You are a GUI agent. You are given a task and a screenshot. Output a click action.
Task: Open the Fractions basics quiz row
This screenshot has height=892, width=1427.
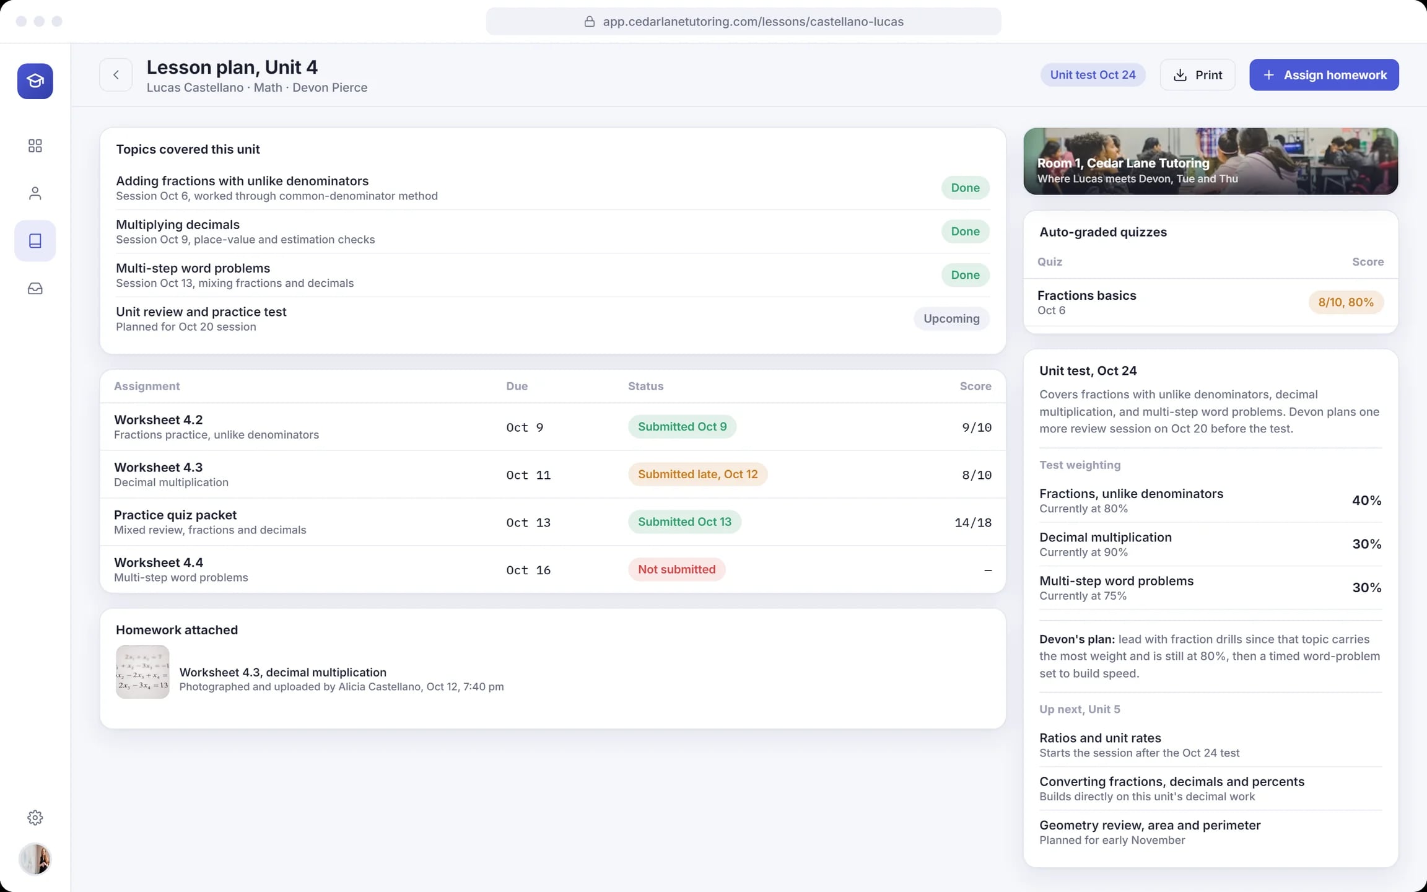coord(1210,302)
